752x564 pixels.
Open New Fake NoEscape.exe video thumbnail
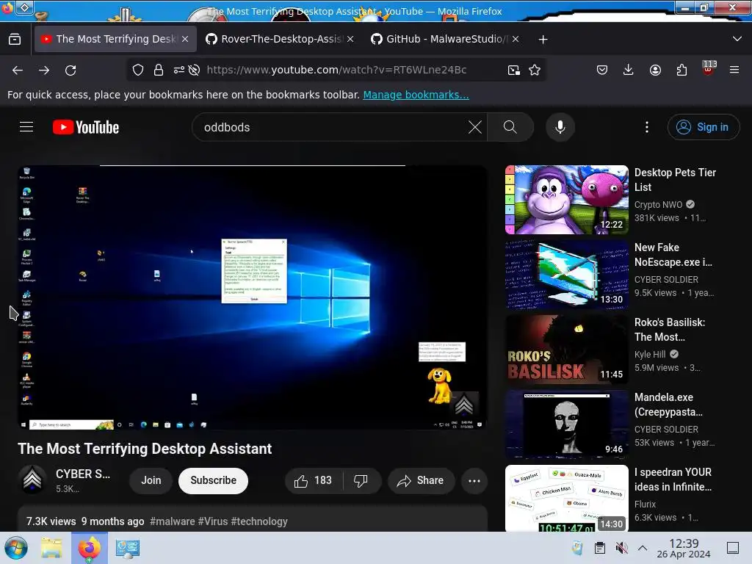point(566,275)
